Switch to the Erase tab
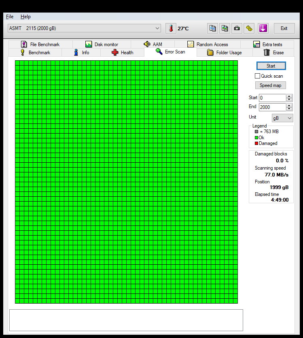 (273, 52)
